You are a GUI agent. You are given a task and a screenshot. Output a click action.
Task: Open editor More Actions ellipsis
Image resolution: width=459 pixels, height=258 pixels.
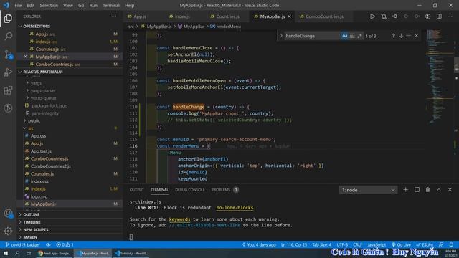click(x=450, y=16)
